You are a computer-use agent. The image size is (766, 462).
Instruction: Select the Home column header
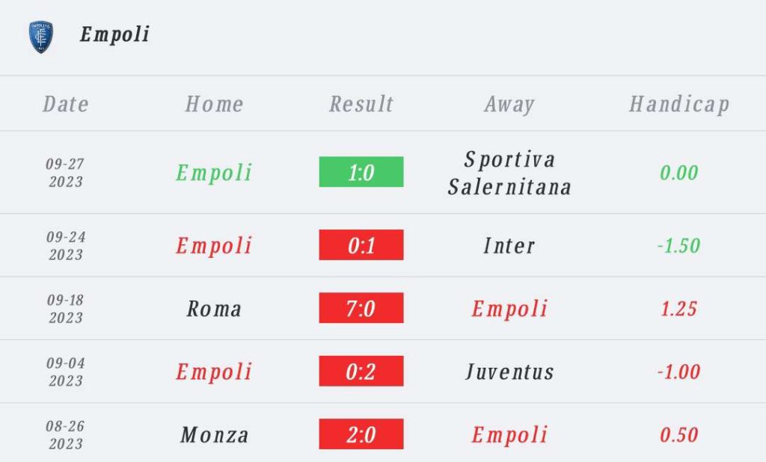[214, 104]
